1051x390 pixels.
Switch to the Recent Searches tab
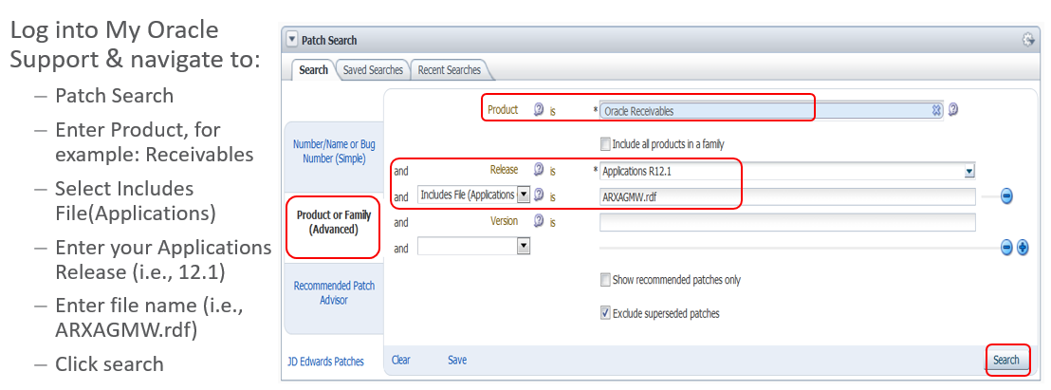point(449,70)
